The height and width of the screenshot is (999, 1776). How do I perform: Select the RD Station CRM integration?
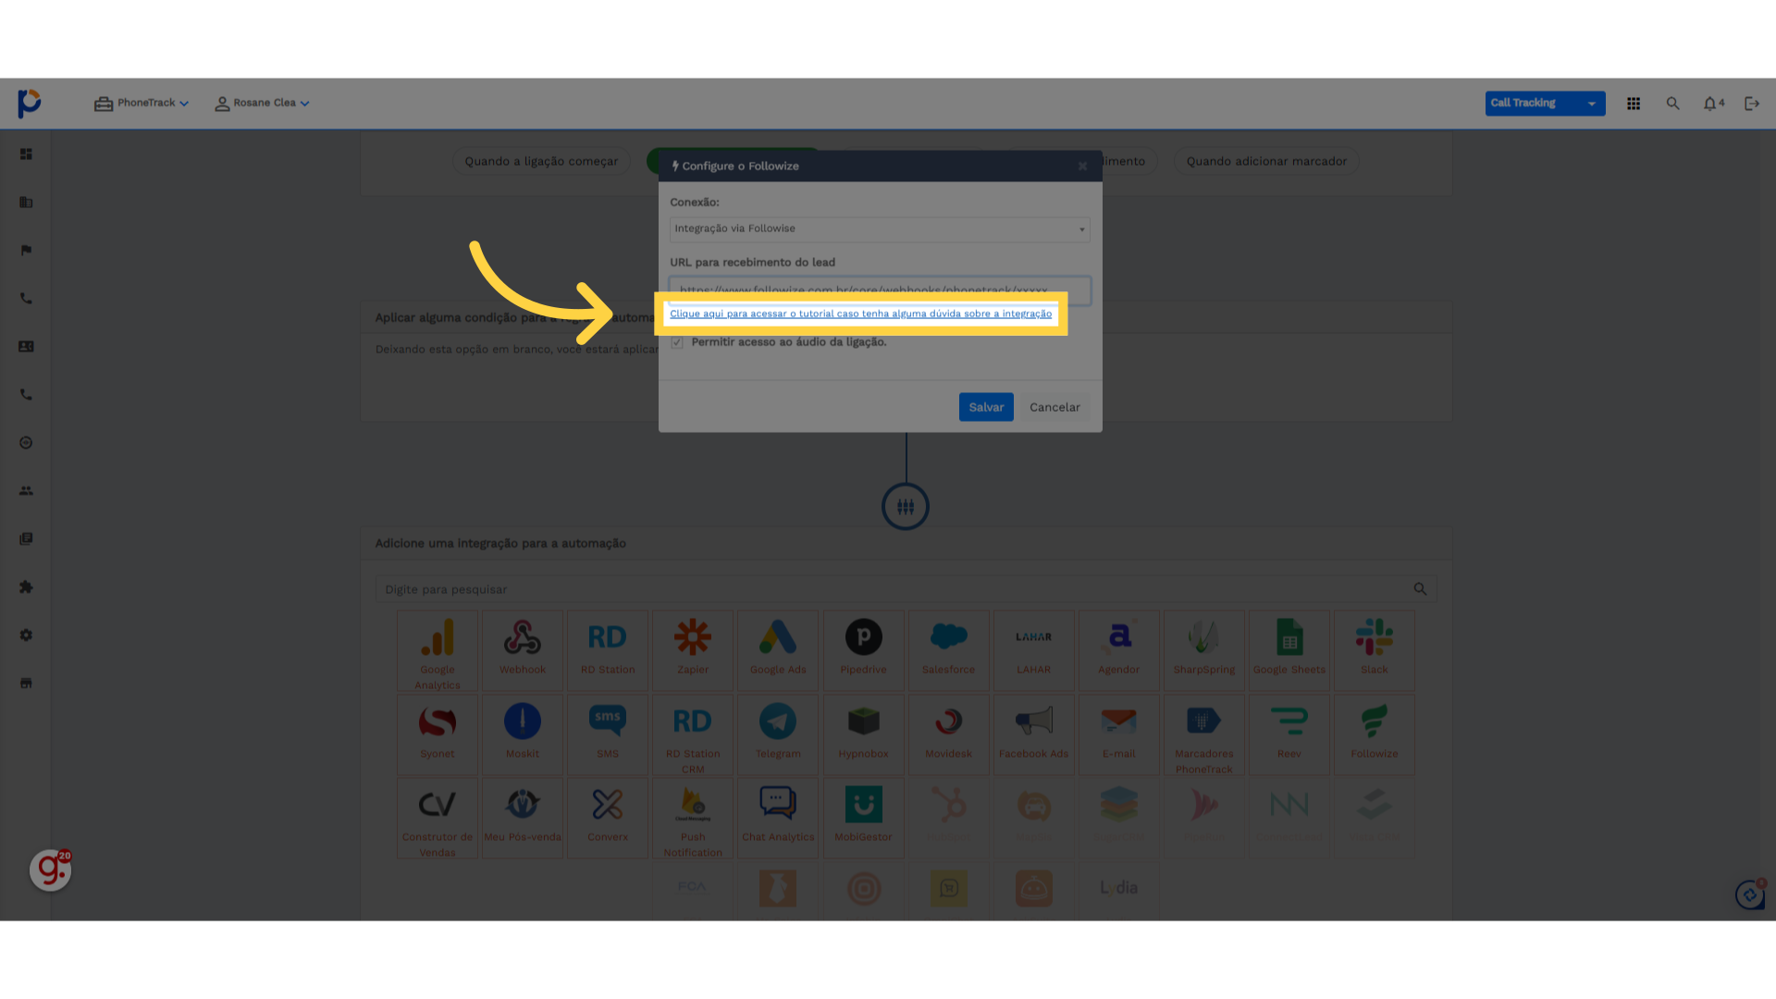(693, 734)
